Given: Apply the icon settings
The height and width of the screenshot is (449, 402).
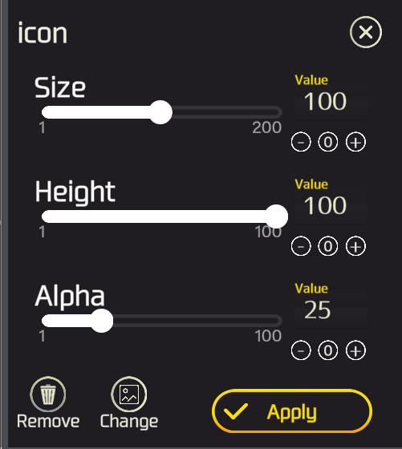Looking at the screenshot, I should (292, 411).
